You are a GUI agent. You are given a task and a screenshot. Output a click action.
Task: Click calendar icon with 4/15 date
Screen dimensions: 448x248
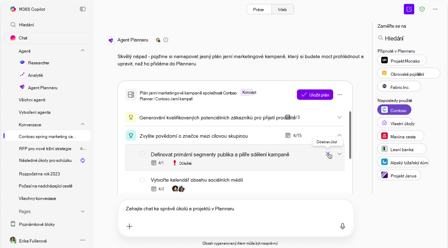pyautogui.click(x=288, y=136)
